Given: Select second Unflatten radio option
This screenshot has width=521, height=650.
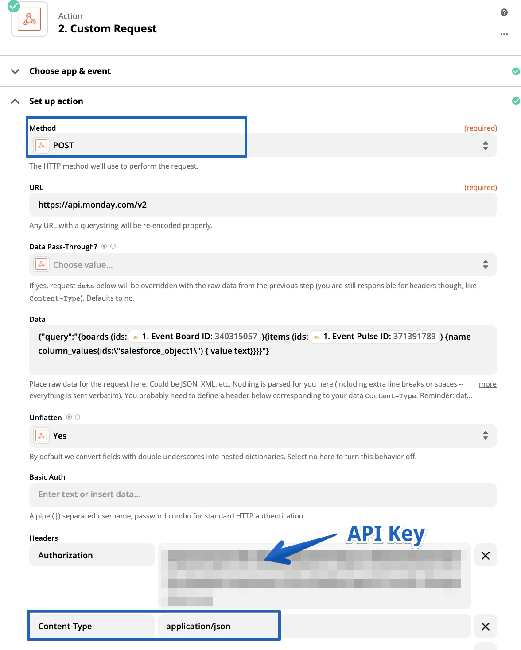Looking at the screenshot, I should 78,417.
